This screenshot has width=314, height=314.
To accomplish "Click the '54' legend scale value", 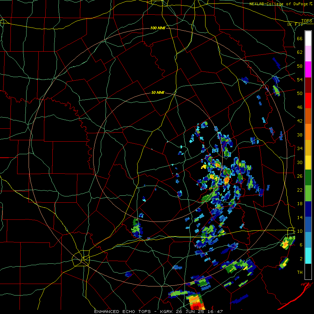I will (300, 80).
